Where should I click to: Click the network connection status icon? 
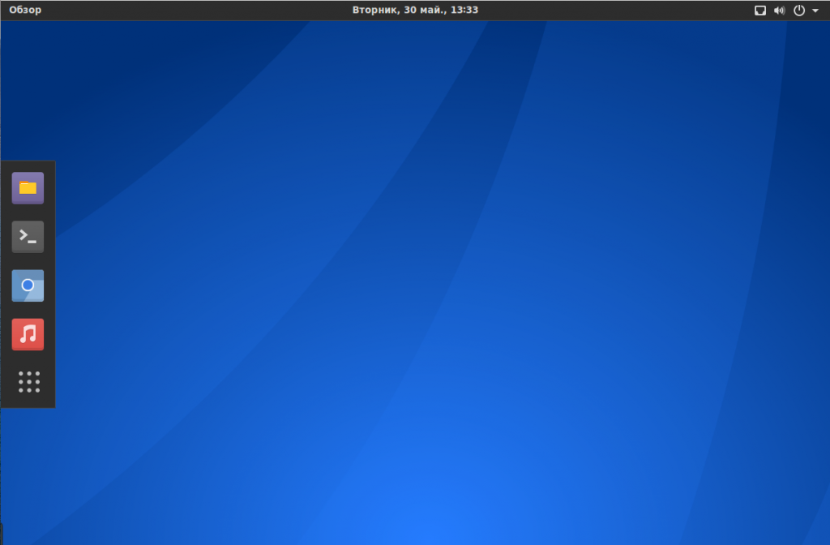[x=760, y=10]
